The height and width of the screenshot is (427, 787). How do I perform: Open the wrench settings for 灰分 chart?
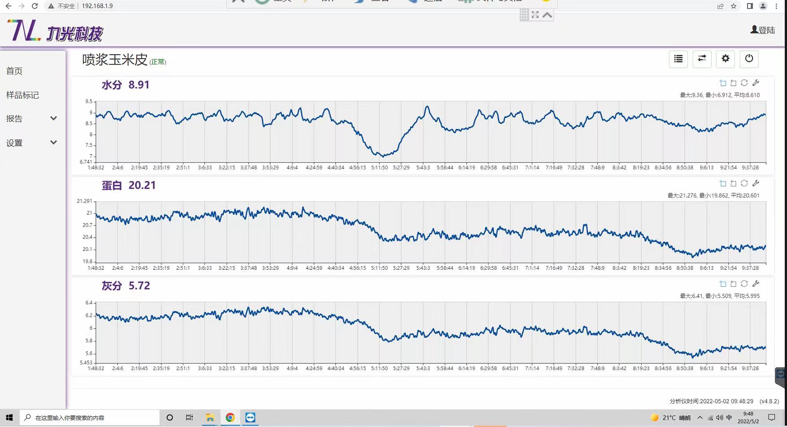point(756,284)
